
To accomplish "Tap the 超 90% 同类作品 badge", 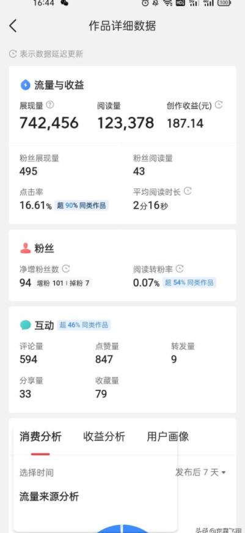I will (81, 206).
